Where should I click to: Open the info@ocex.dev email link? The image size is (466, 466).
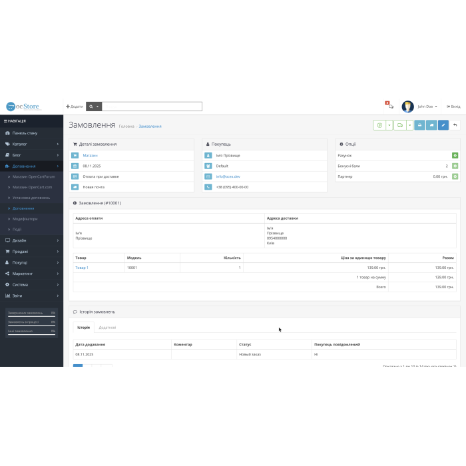click(x=228, y=176)
